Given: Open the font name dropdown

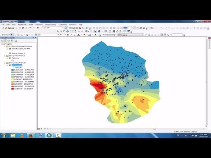Looking at the screenshot, I should [58, 35].
